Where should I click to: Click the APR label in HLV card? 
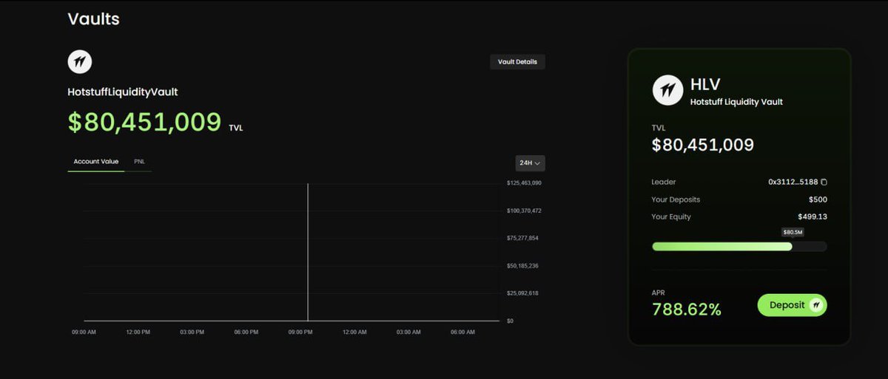coord(659,293)
